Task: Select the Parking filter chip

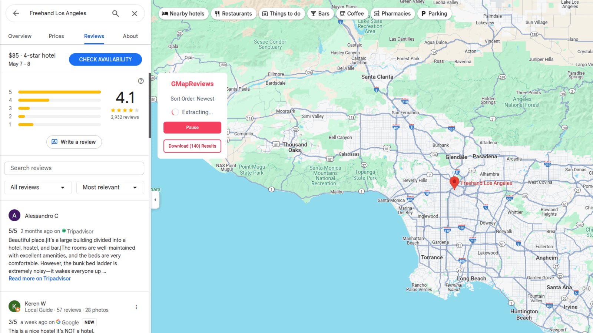Action: pyautogui.click(x=434, y=14)
